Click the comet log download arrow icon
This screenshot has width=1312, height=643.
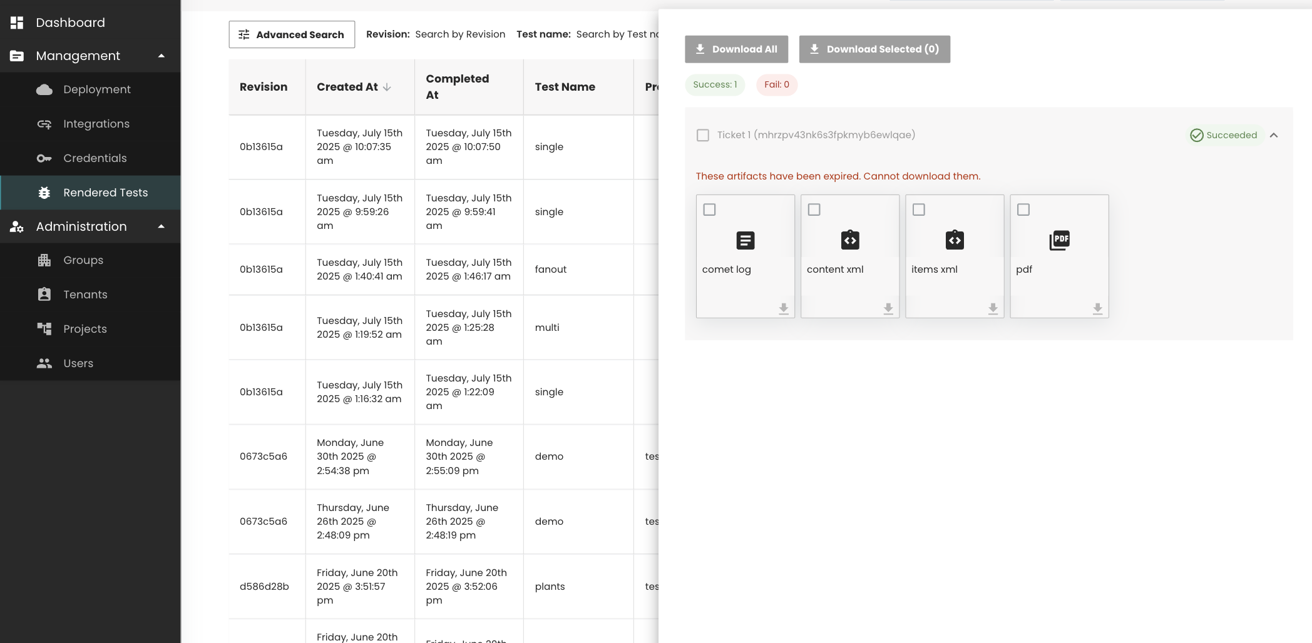[783, 308]
